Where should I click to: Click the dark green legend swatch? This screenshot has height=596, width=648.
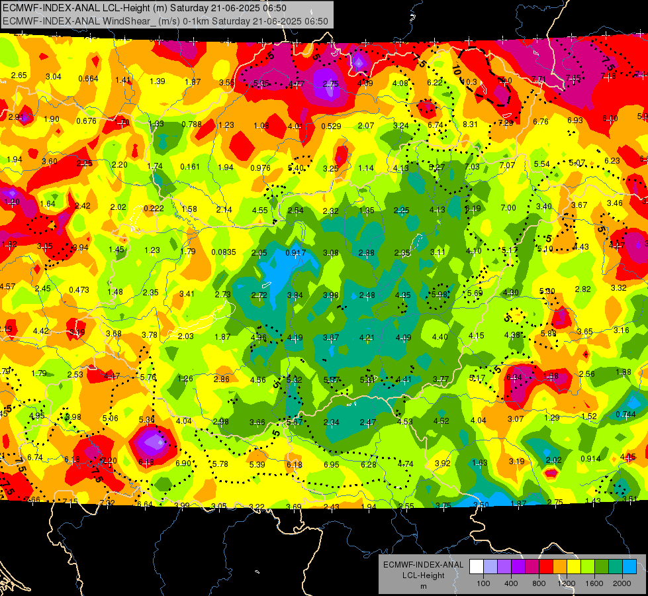[602, 566]
